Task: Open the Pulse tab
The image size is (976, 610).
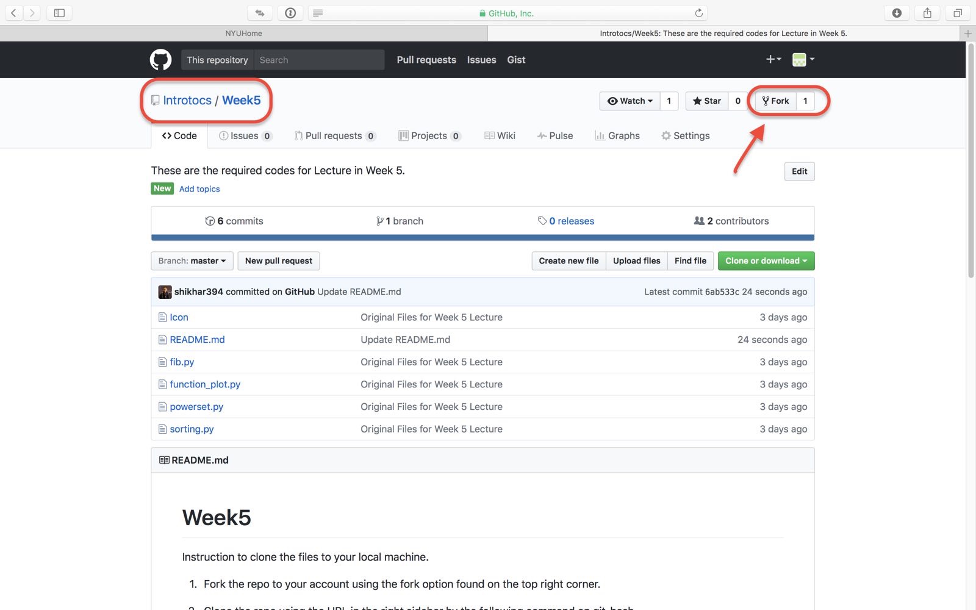Action: pos(555,135)
